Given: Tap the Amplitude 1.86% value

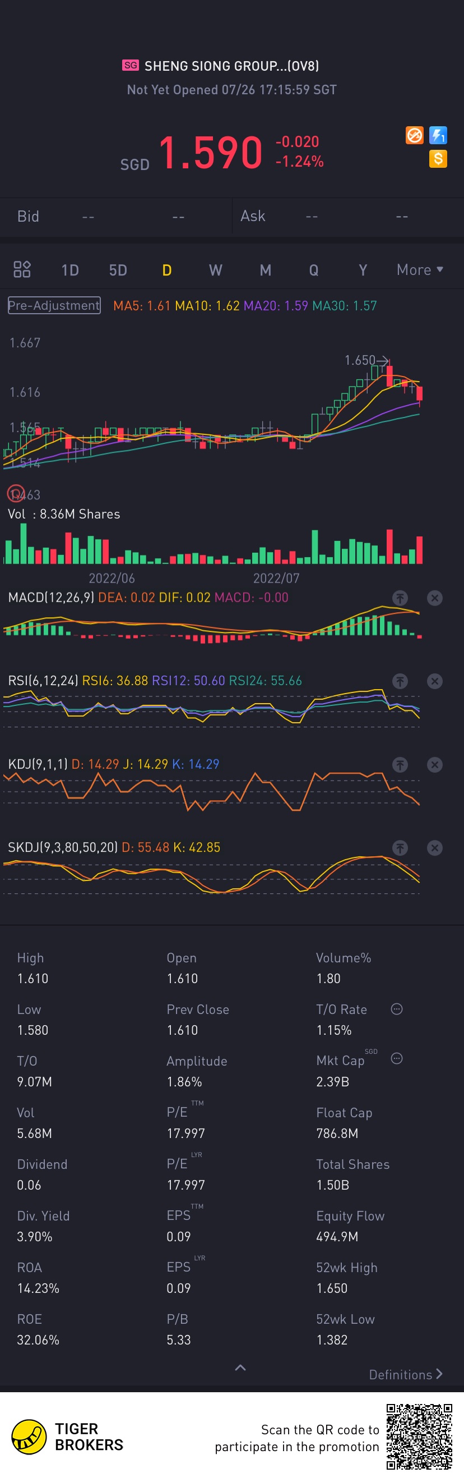Looking at the screenshot, I should click(x=184, y=1081).
